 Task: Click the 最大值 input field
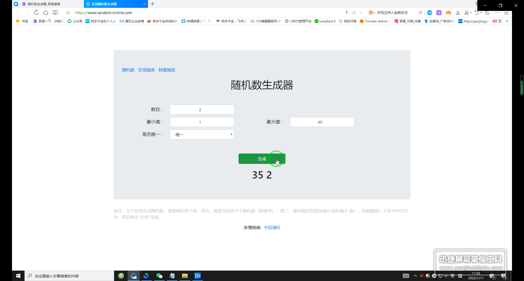tap(322, 122)
